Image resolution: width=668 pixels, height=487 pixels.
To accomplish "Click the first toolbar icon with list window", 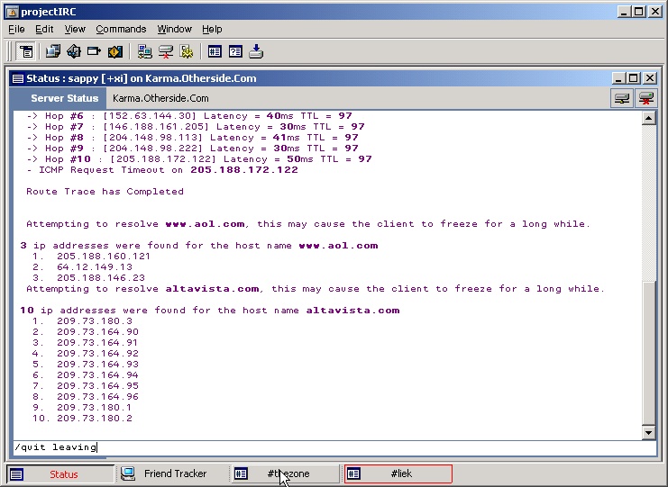I will point(26,51).
